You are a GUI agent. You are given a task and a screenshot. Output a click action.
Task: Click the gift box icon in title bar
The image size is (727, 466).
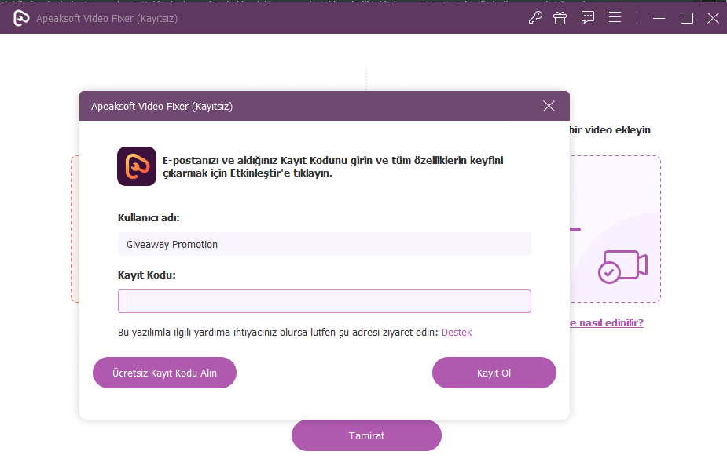click(x=560, y=18)
